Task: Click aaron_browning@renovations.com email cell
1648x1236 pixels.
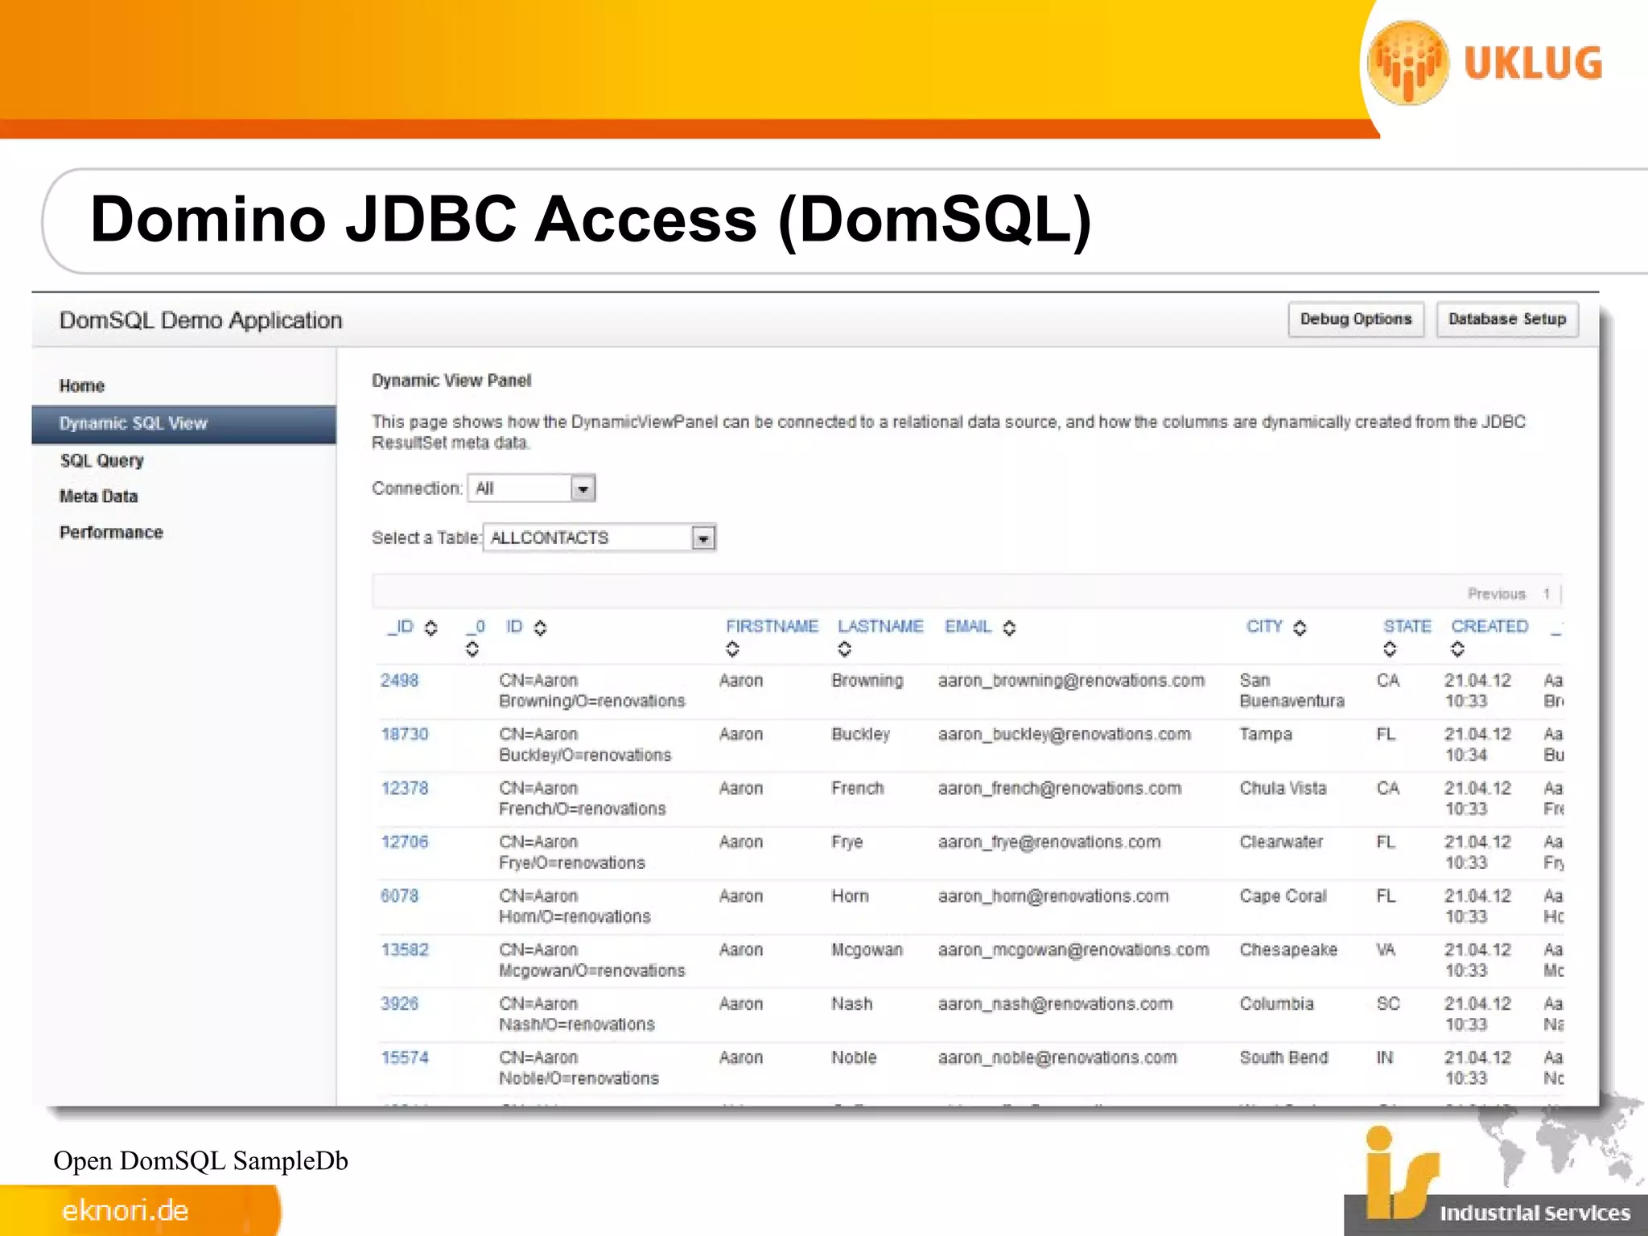Action: [x=1072, y=681]
